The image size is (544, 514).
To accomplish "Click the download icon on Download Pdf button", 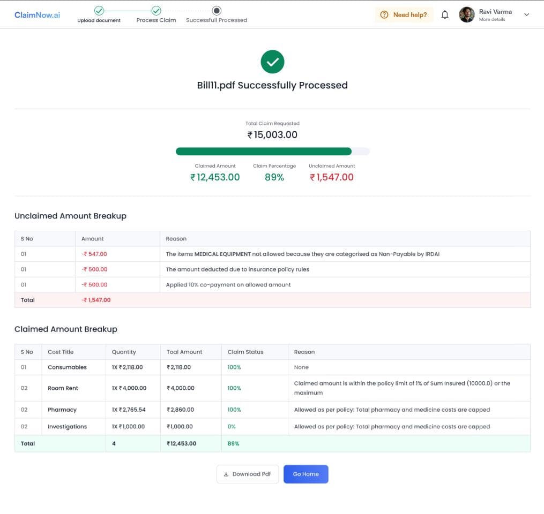I will 227,474.
